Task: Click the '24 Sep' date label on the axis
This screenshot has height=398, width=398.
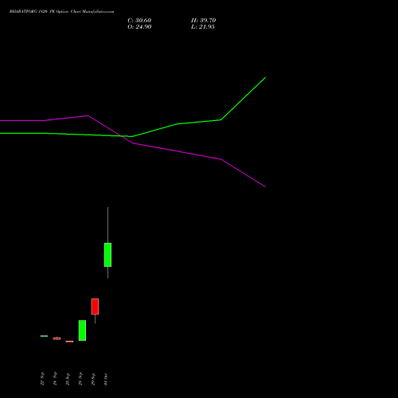Action: (x=55, y=379)
